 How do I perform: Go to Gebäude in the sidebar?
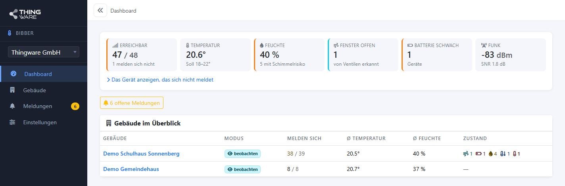[x=44, y=90]
